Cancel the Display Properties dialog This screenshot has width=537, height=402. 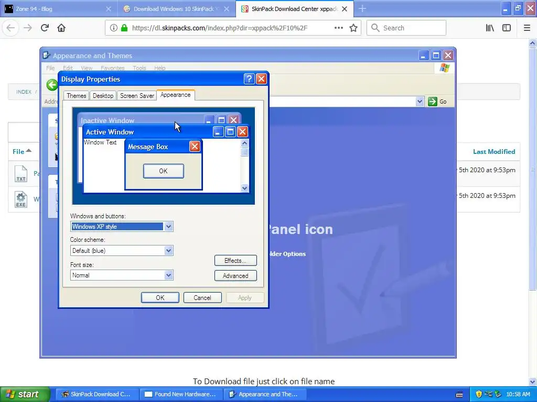point(202,298)
